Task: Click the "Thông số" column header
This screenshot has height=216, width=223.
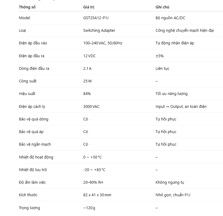Action: point(27,7)
